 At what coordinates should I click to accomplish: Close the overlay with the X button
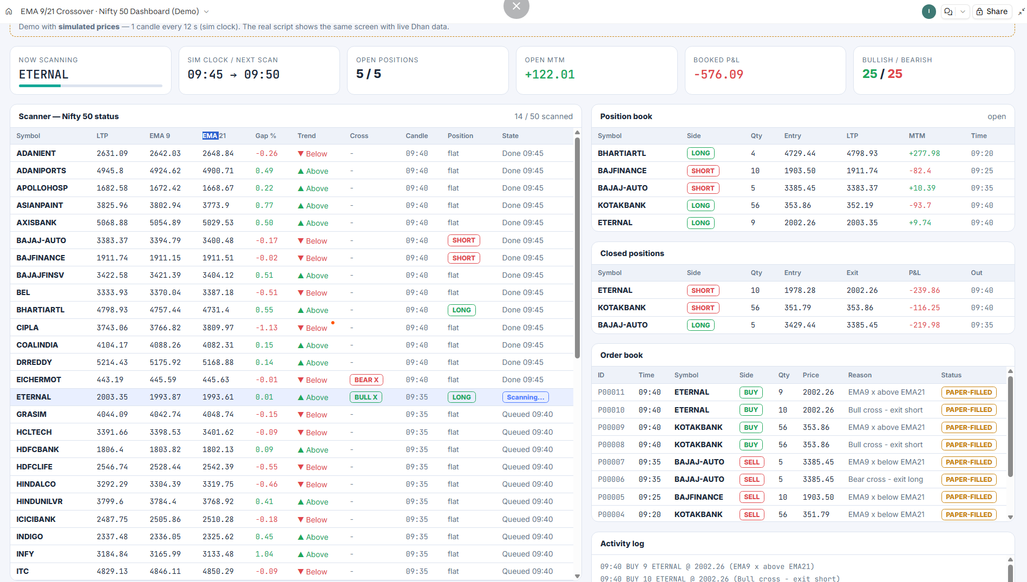[x=516, y=6]
